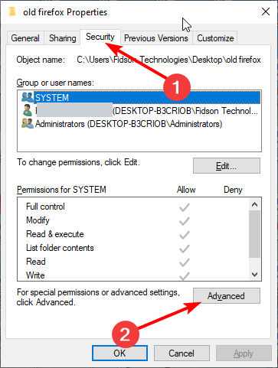This screenshot has height=368, width=278.
Task: Click the permissions list scroll down arrow
Action: (254, 275)
